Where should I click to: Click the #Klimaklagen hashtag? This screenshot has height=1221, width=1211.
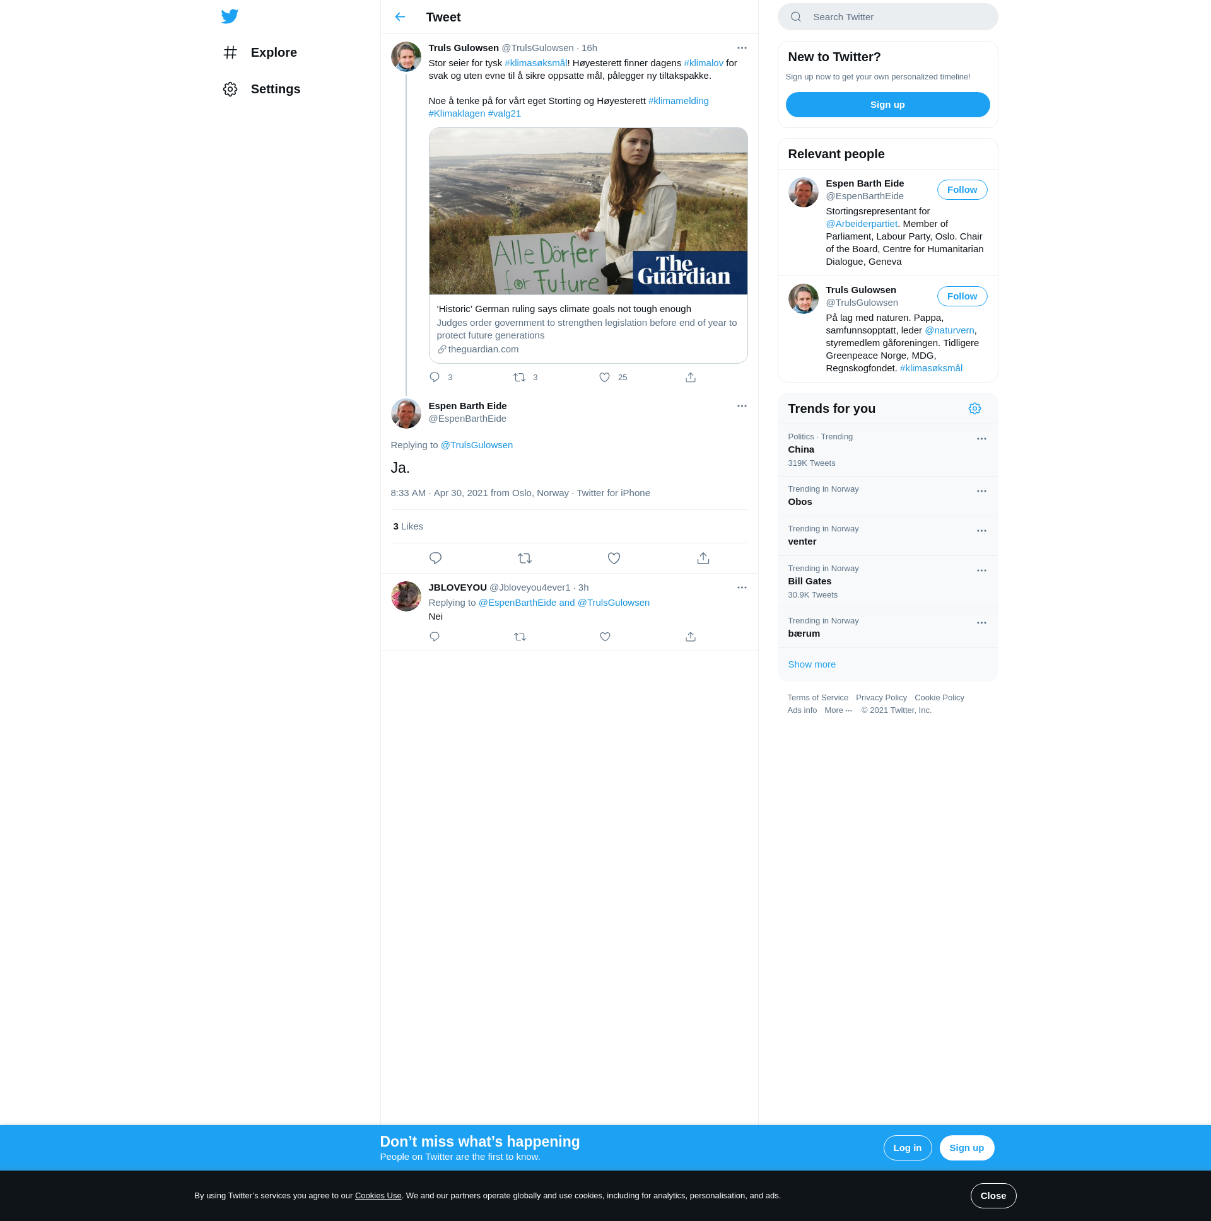(457, 113)
